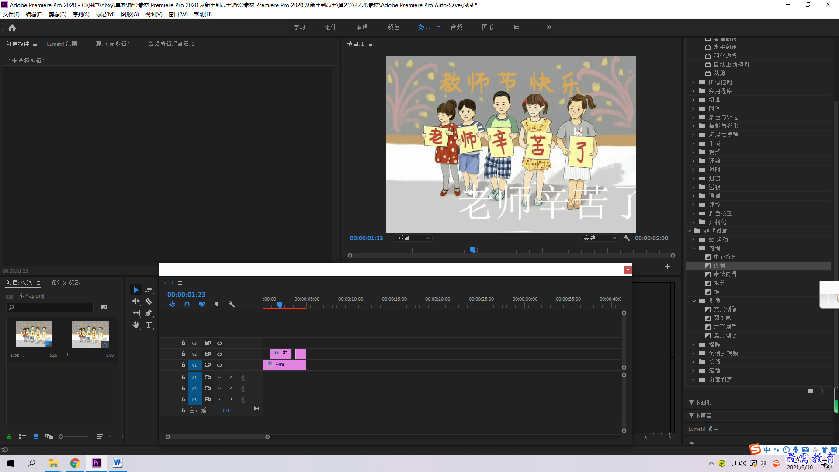839x472 pixels.
Task: Switch project panel to icon view
Action: 36,437
